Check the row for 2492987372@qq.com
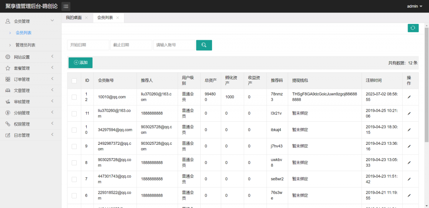 (x=74, y=146)
